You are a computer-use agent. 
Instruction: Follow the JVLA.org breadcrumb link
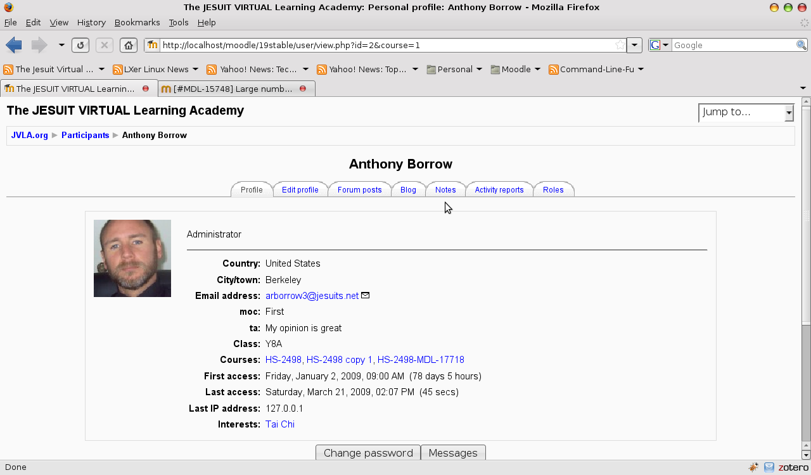(29, 135)
